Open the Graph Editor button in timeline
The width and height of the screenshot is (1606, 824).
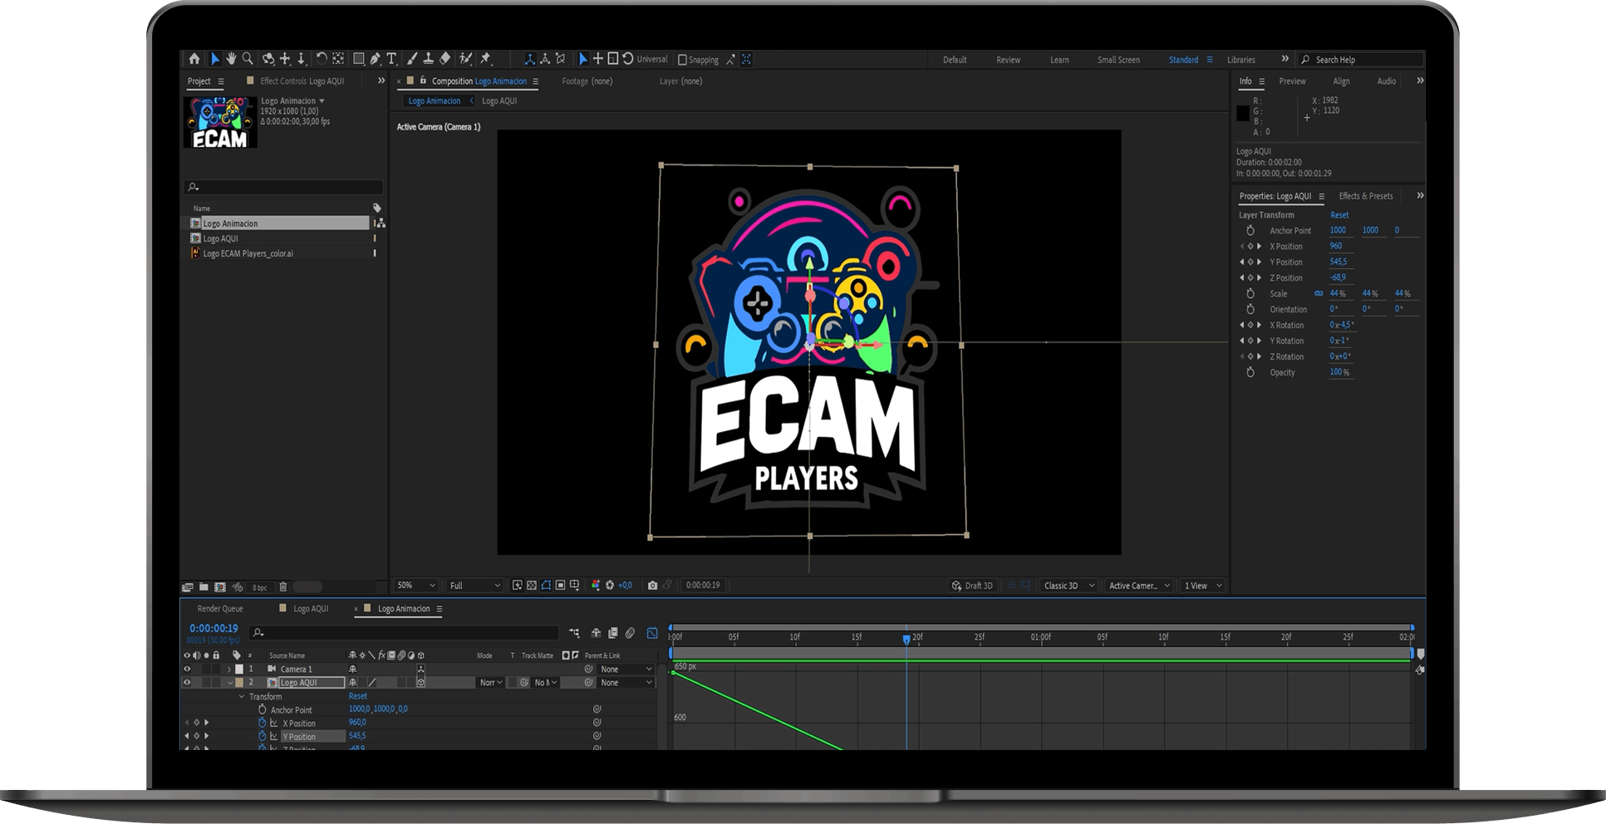(652, 633)
